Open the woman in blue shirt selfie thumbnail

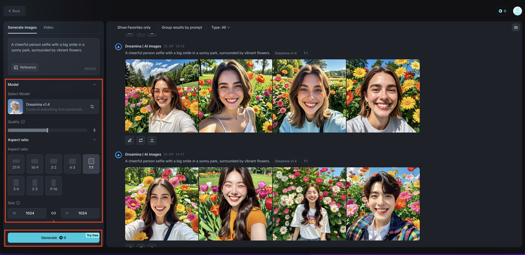point(309,96)
